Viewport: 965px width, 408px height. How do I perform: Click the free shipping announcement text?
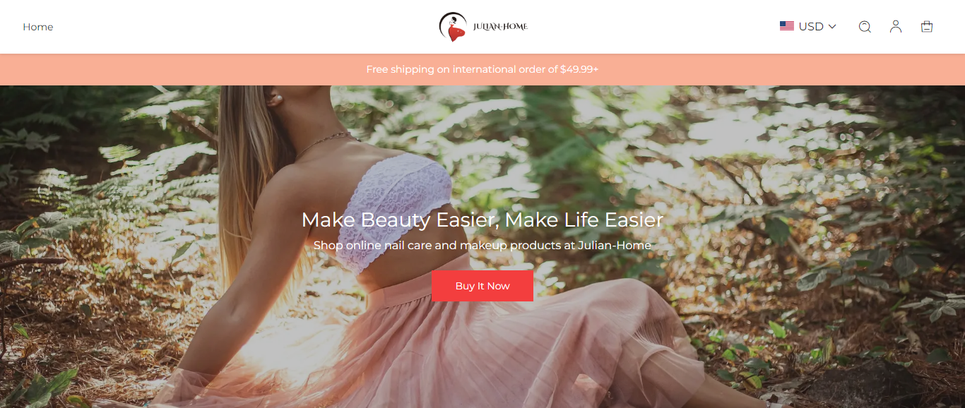482,69
